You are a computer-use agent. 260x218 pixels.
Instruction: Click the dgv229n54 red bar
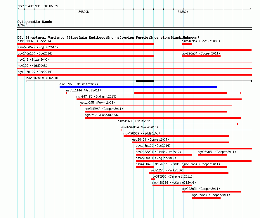pos(206,198)
